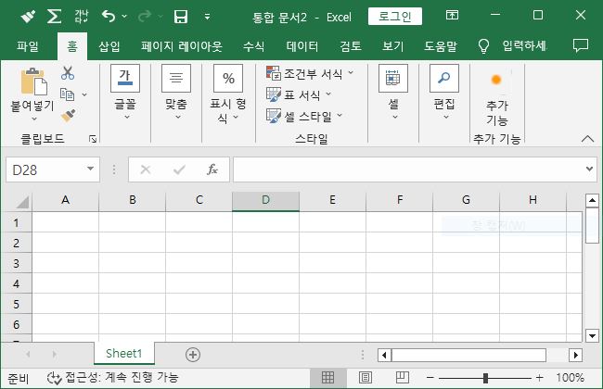This screenshot has width=603, height=389.
Task: Open the 조건부 서식 dropdown
Action: (x=310, y=73)
